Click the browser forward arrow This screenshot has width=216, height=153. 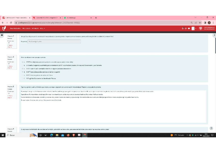click(7, 23)
